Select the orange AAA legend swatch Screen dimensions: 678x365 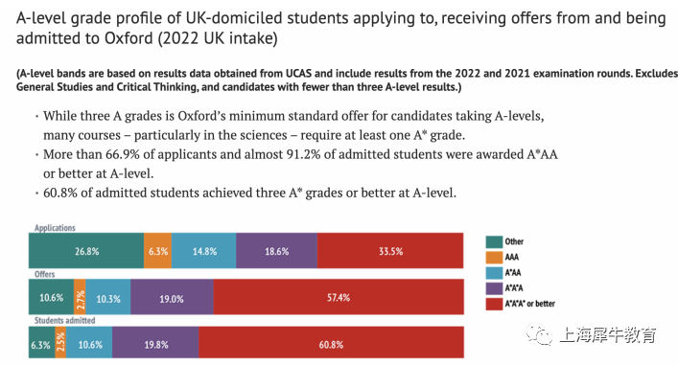point(494,258)
